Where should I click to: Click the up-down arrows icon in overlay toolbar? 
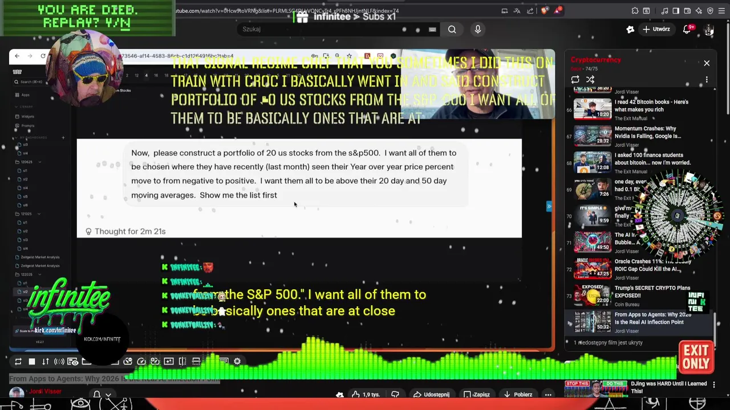click(x=46, y=362)
